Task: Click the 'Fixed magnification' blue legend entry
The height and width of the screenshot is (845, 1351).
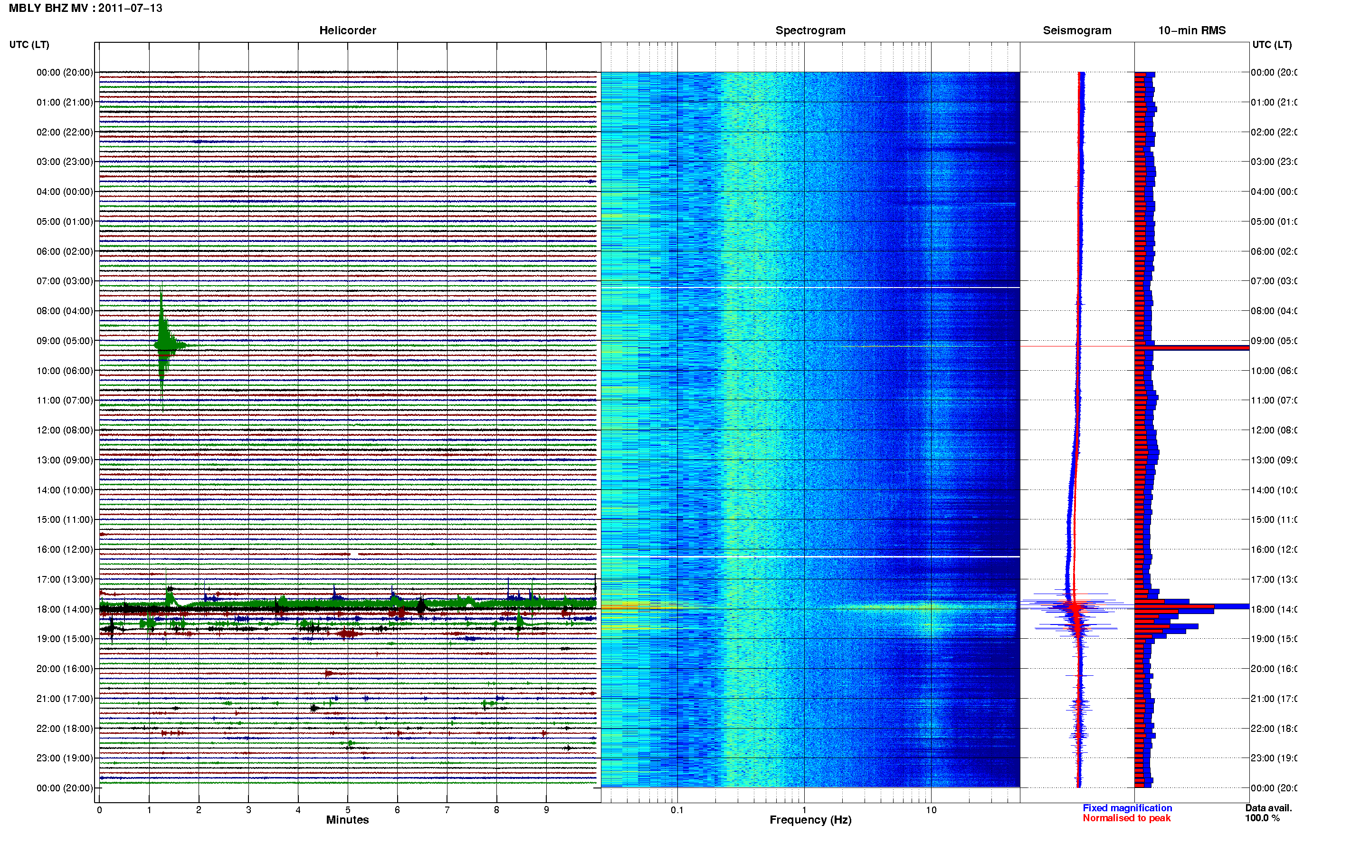Action: [x=1127, y=808]
